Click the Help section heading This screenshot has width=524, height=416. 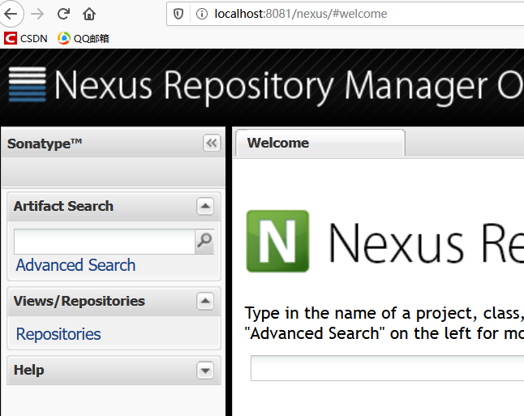pos(28,370)
